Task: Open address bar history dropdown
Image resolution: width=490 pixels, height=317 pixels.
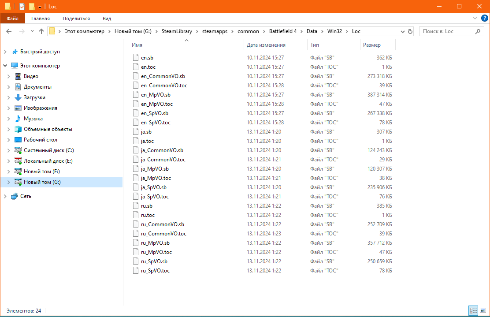Action: 402,31
